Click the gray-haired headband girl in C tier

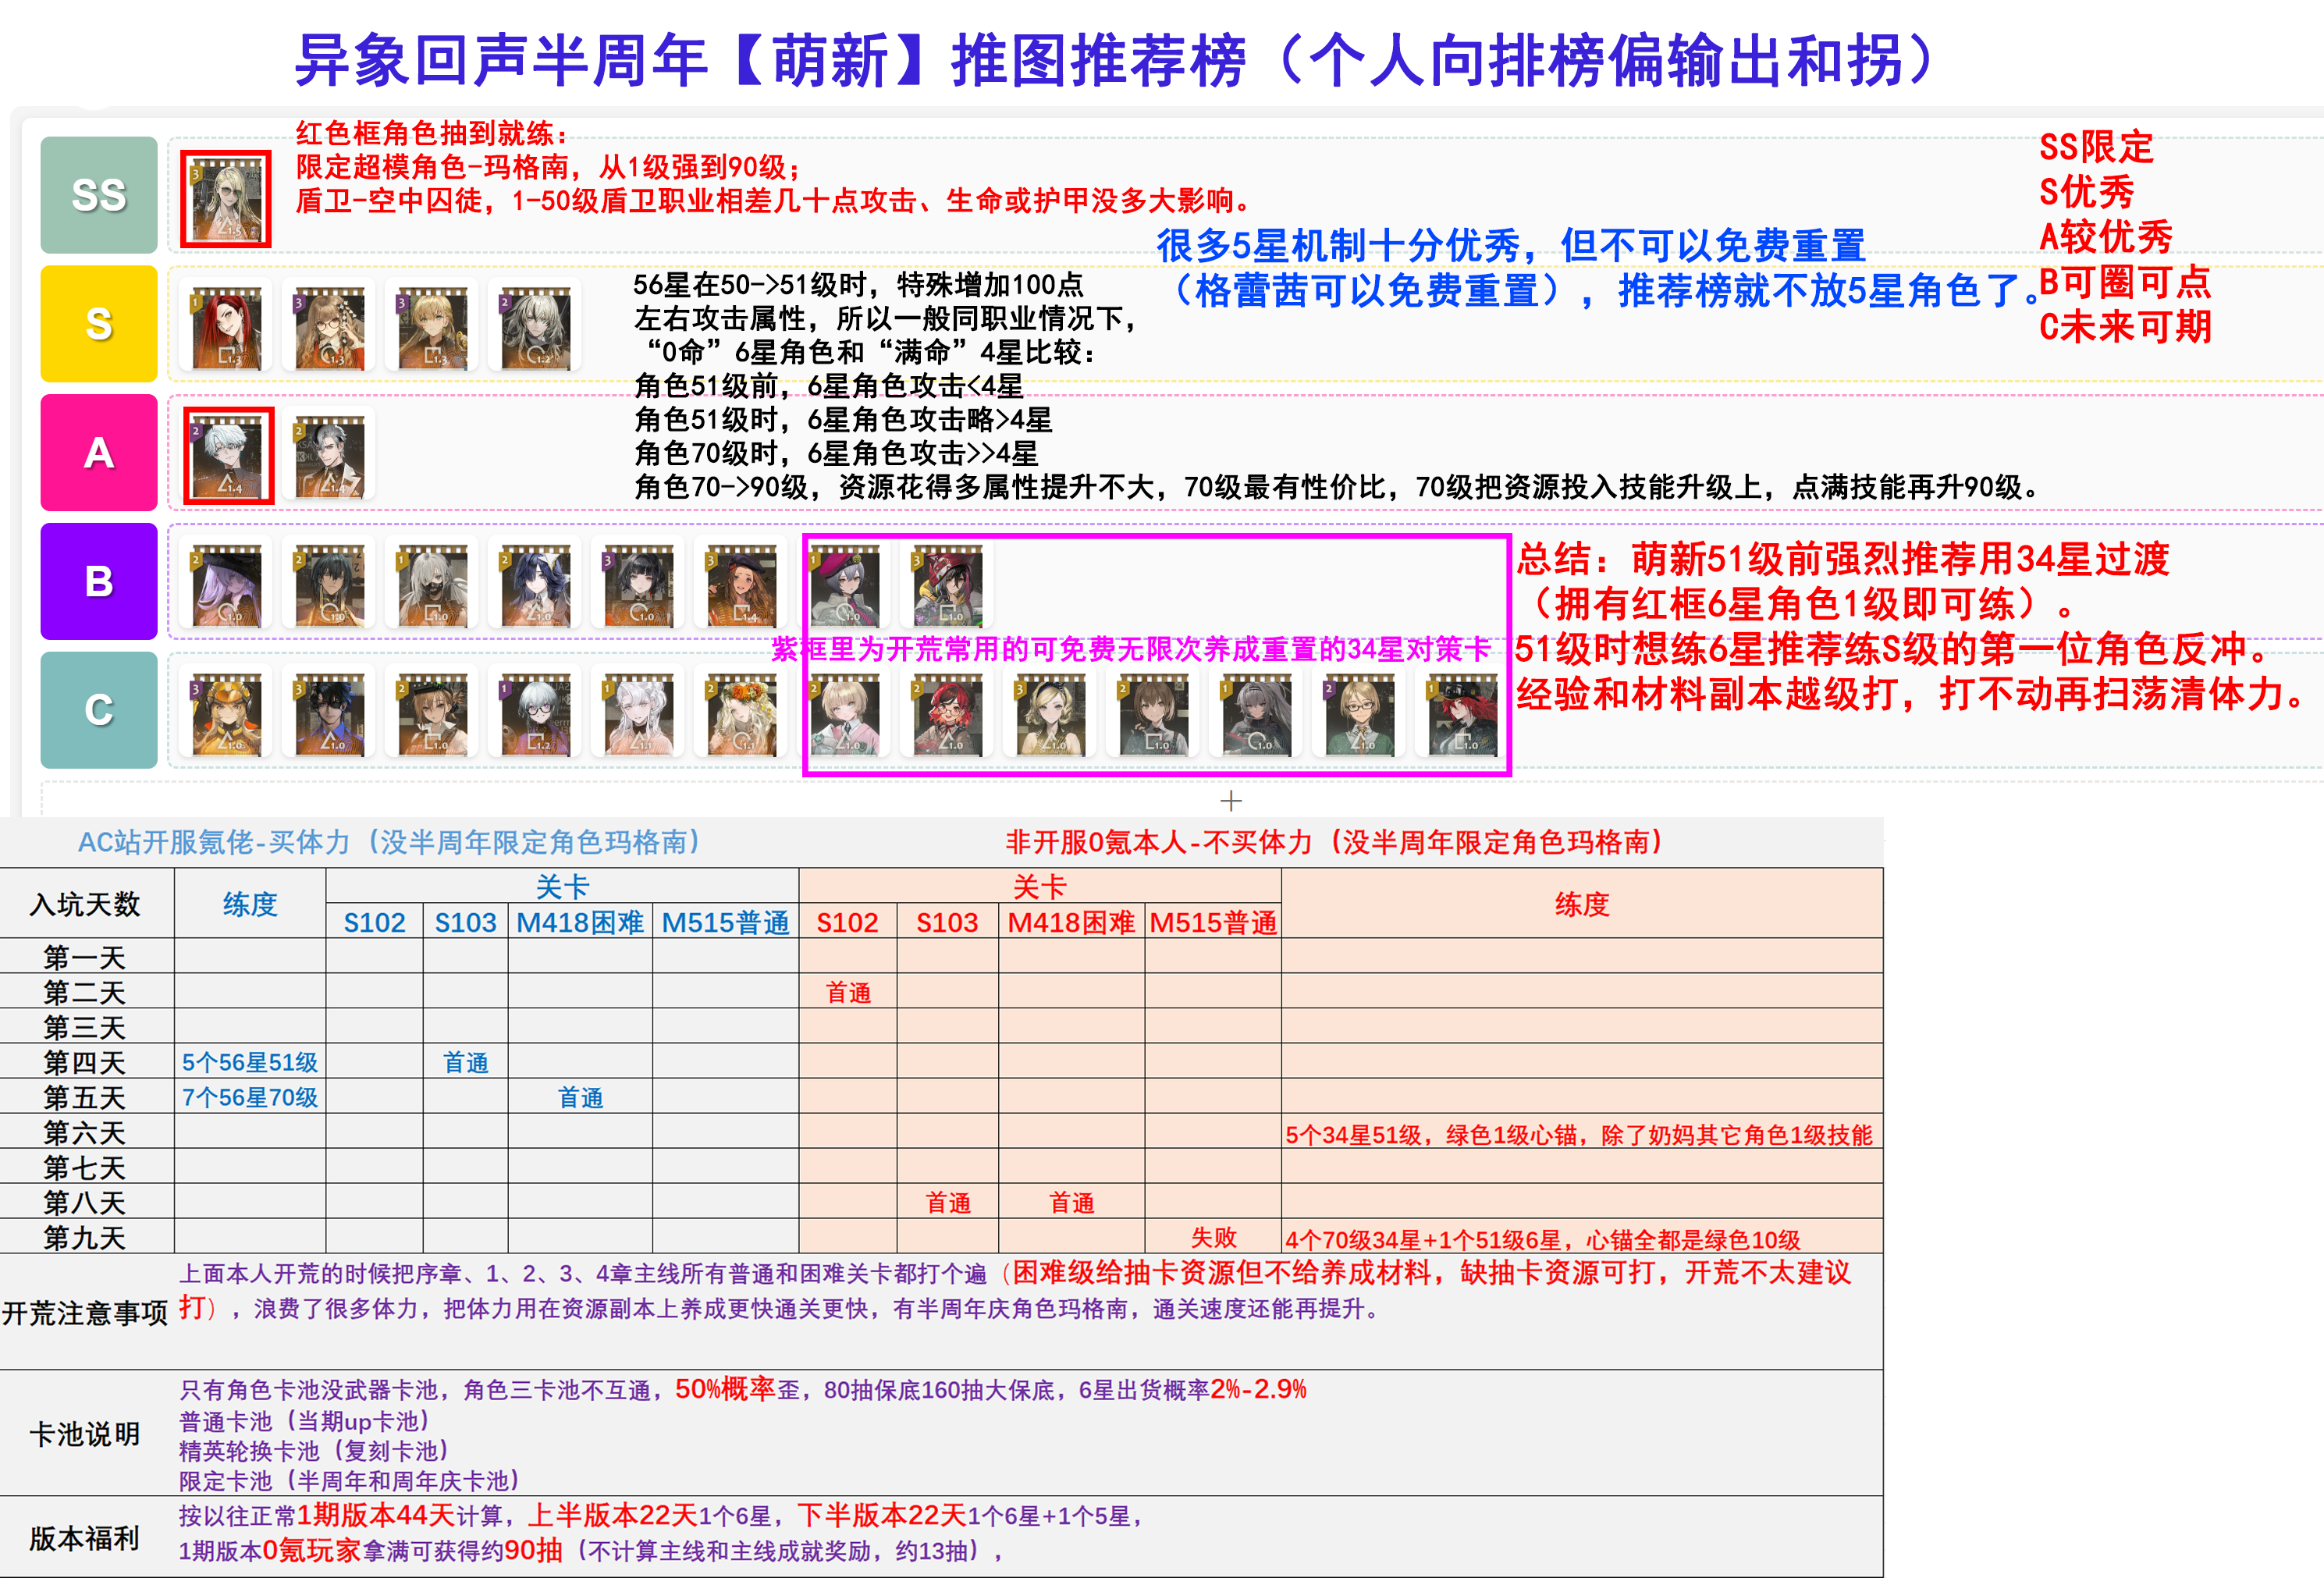1256,713
